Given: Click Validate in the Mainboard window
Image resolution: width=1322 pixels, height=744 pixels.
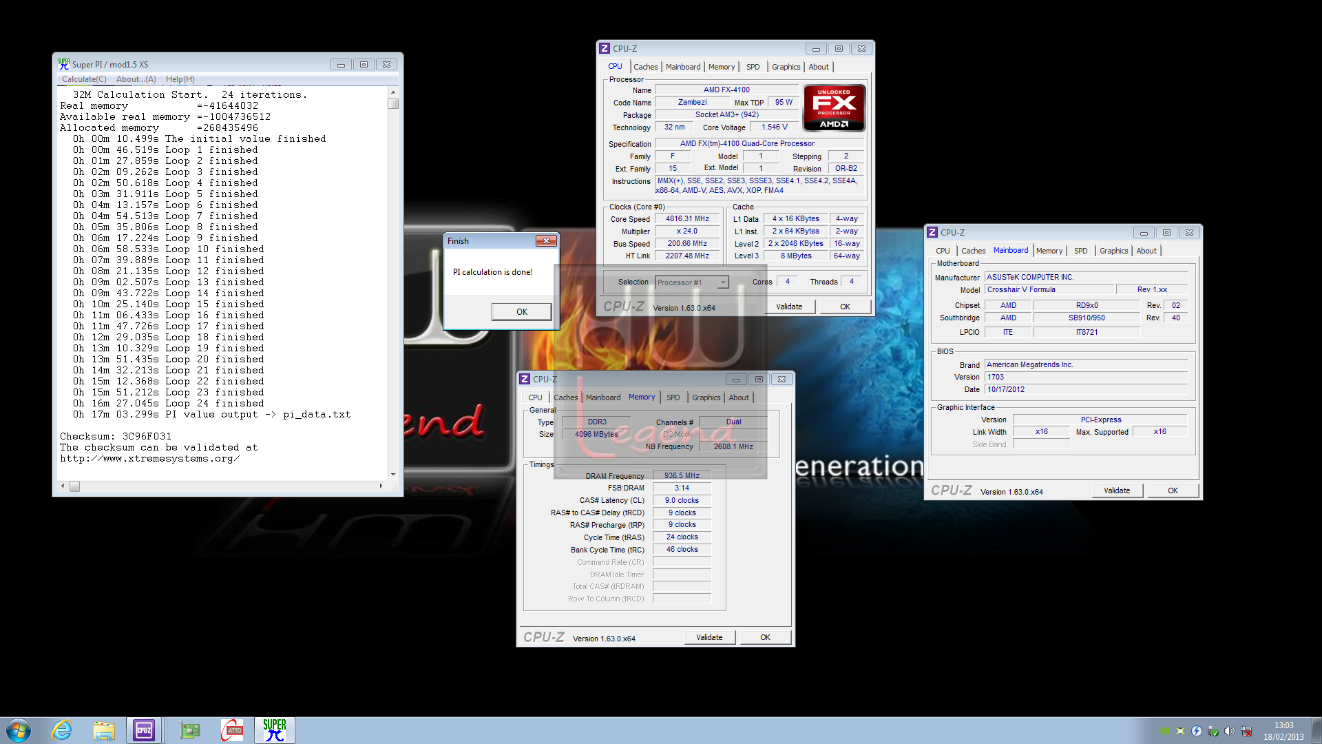Looking at the screenshot, I should tap(1117, 490).
